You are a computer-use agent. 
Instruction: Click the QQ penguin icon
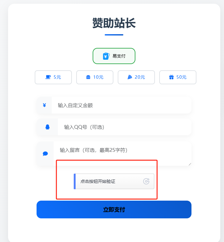[47, 127]
